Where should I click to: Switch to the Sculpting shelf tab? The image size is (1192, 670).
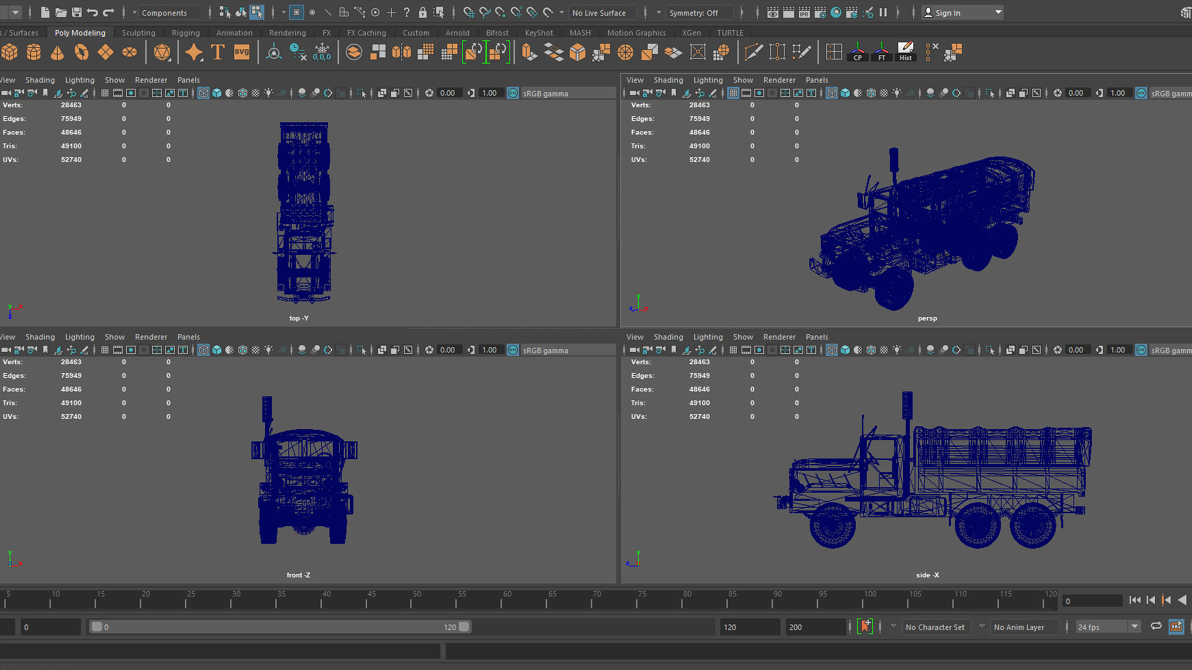point(138,33)
